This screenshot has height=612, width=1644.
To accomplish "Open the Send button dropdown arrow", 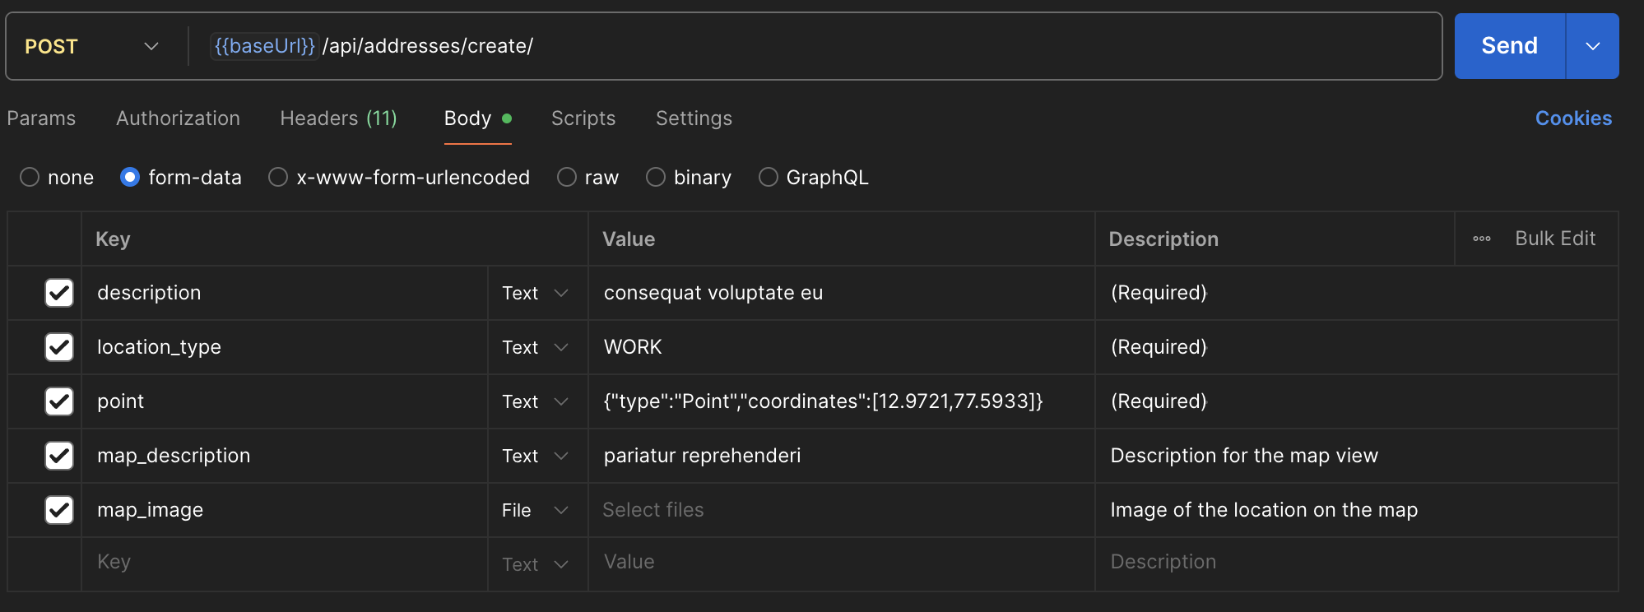I will click(1592, 46).
